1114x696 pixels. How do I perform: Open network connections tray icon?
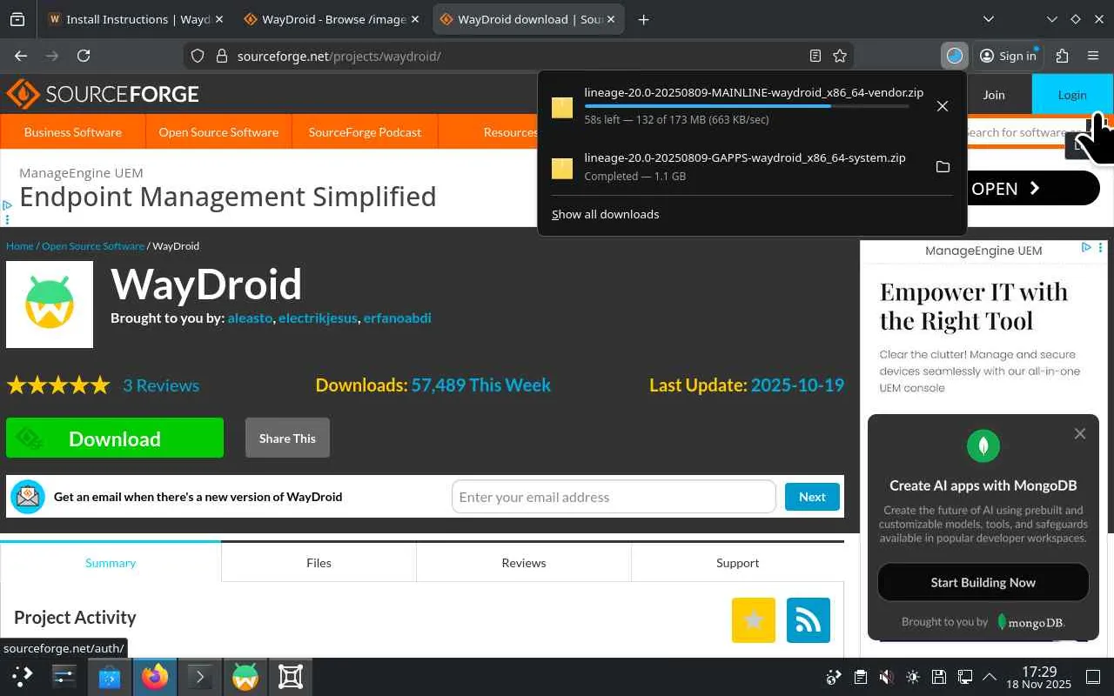pos(964,677)
